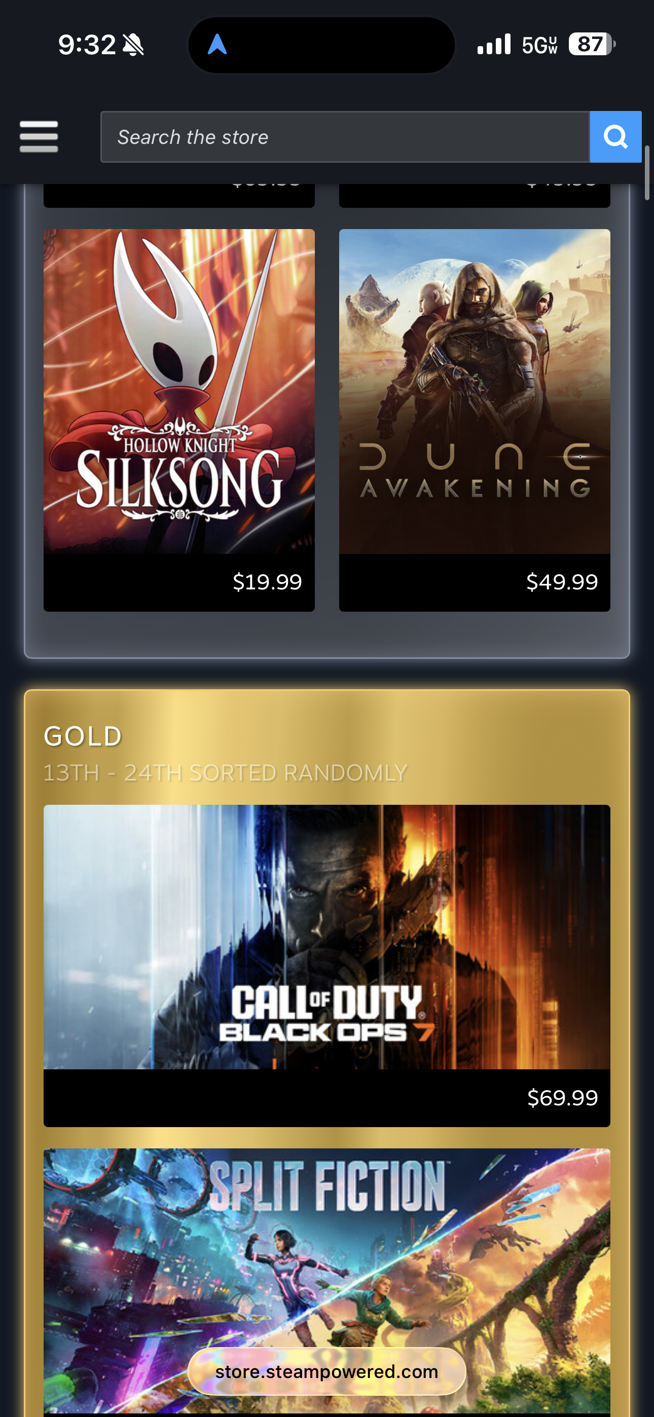The height and width of the screenshot is (1417, 654).
Task: Open Hollow Knight Silksong cover art
Action: click(179, 391)
